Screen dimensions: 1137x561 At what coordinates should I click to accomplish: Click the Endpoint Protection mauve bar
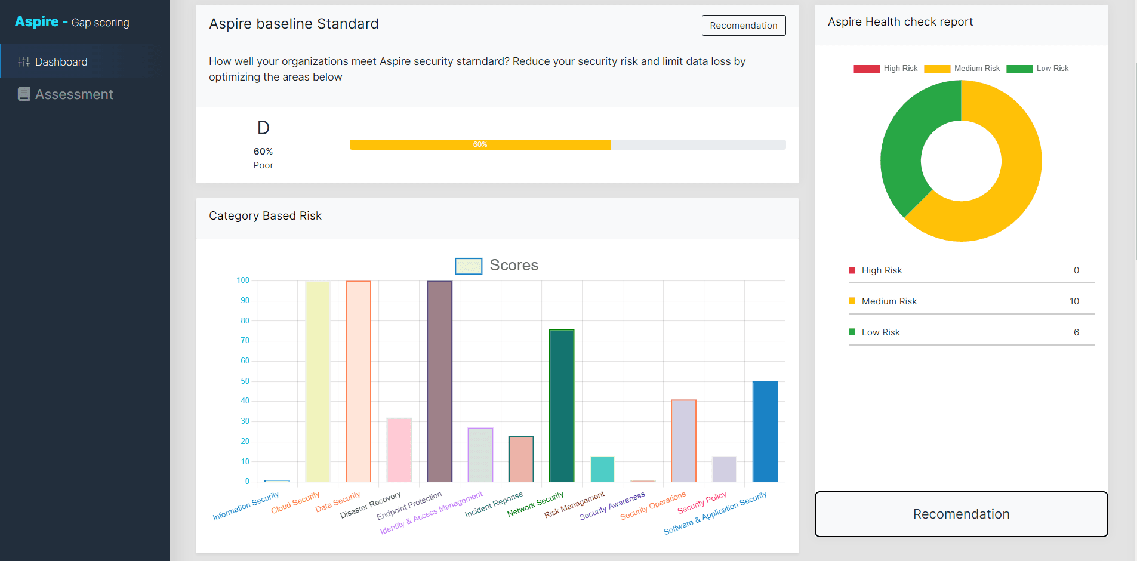coord(439,382)
